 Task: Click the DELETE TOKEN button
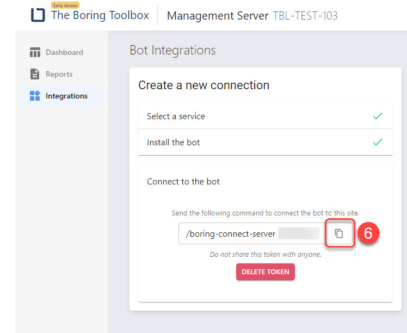(266, 272)
